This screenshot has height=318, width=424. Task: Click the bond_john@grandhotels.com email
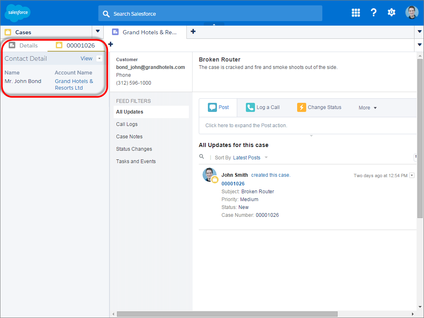(150, 67)
